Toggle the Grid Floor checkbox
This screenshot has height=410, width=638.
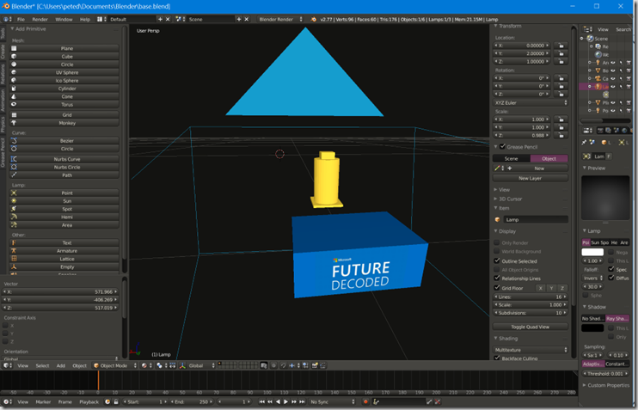[x=496, y=288]
